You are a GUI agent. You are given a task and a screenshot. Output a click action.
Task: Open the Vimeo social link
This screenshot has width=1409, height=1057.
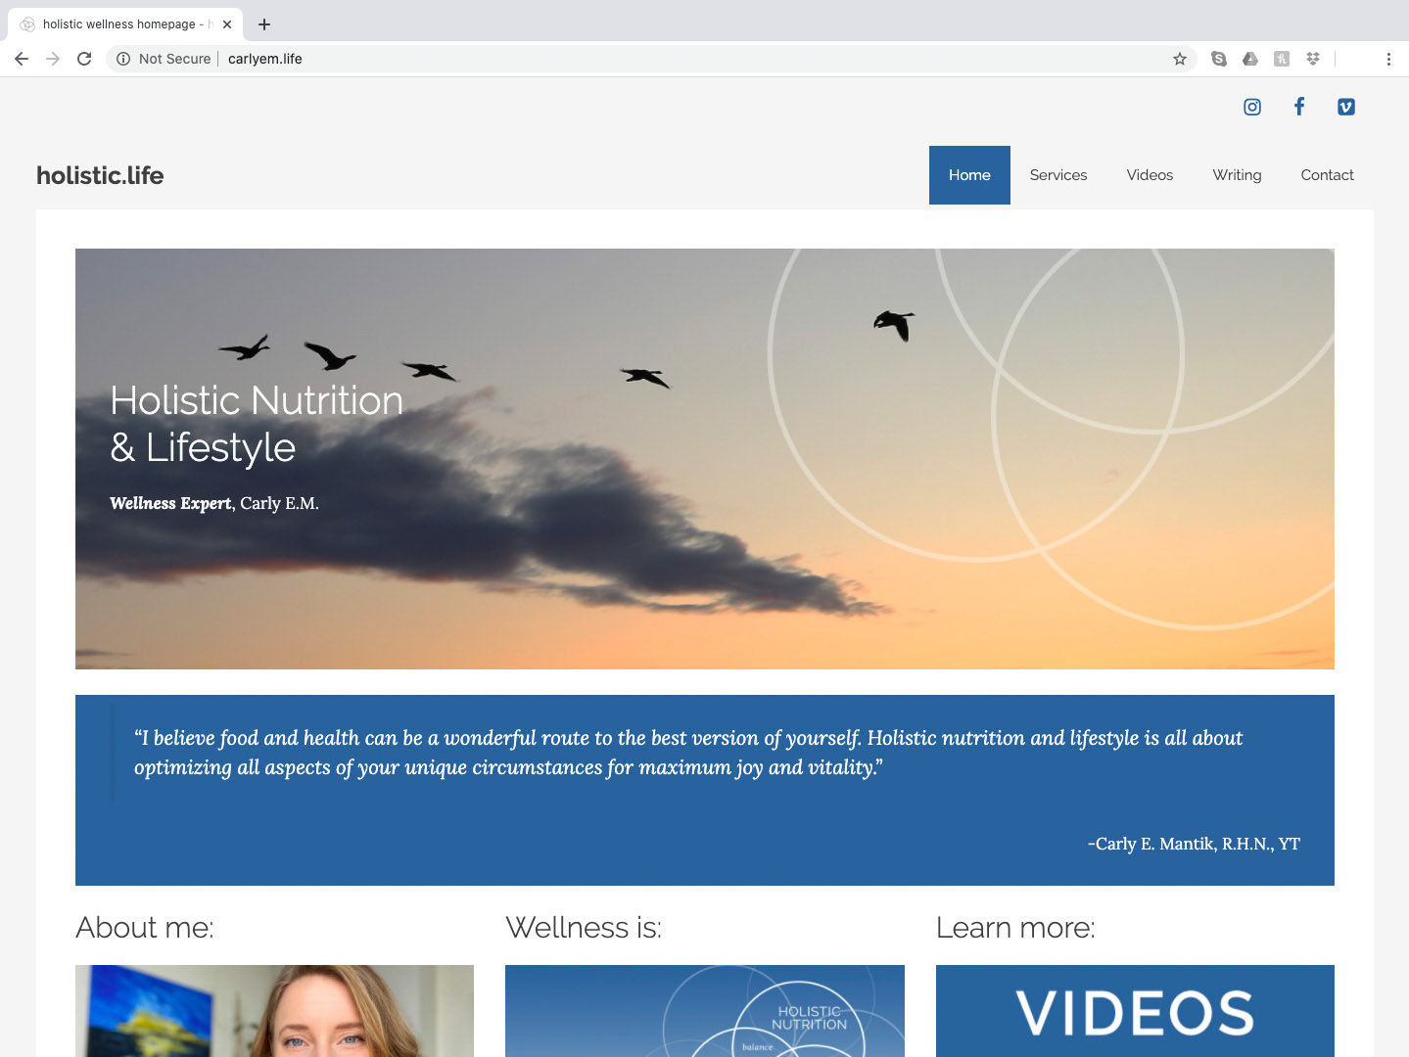pos(1346,107)
